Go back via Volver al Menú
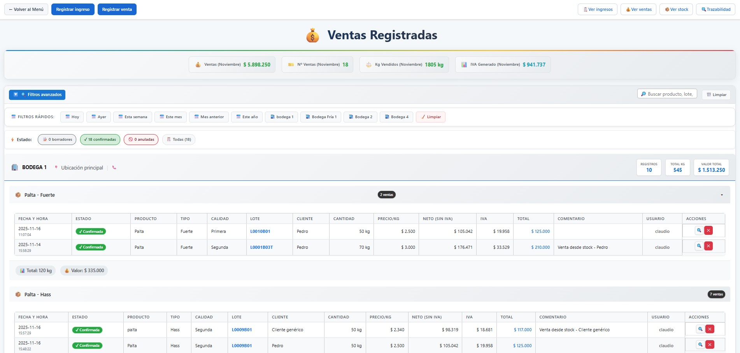Screen dimensions: 740x353 pos(26,9)
